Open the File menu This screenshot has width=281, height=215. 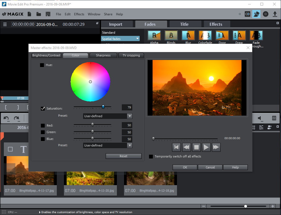click(x=58, y=14)
